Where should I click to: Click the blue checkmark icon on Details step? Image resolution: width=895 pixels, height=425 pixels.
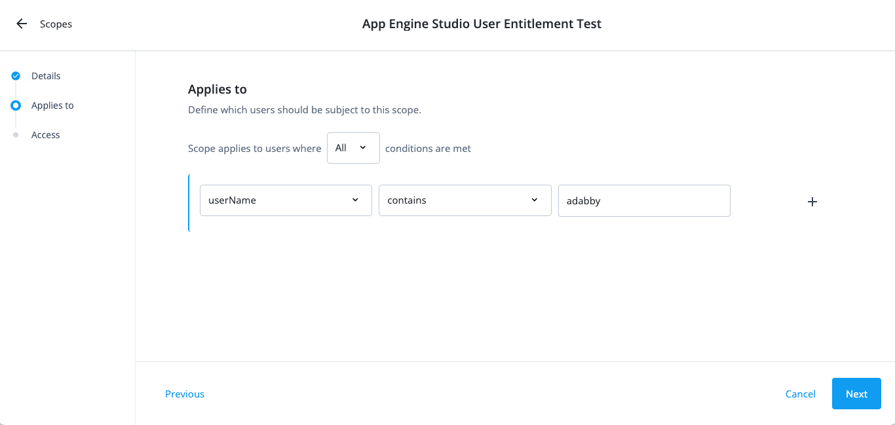tap(15, 75)
